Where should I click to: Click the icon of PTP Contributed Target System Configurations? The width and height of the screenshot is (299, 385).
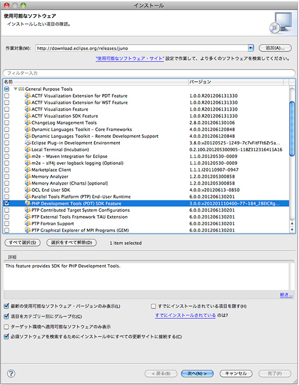(x=28, y=210)
